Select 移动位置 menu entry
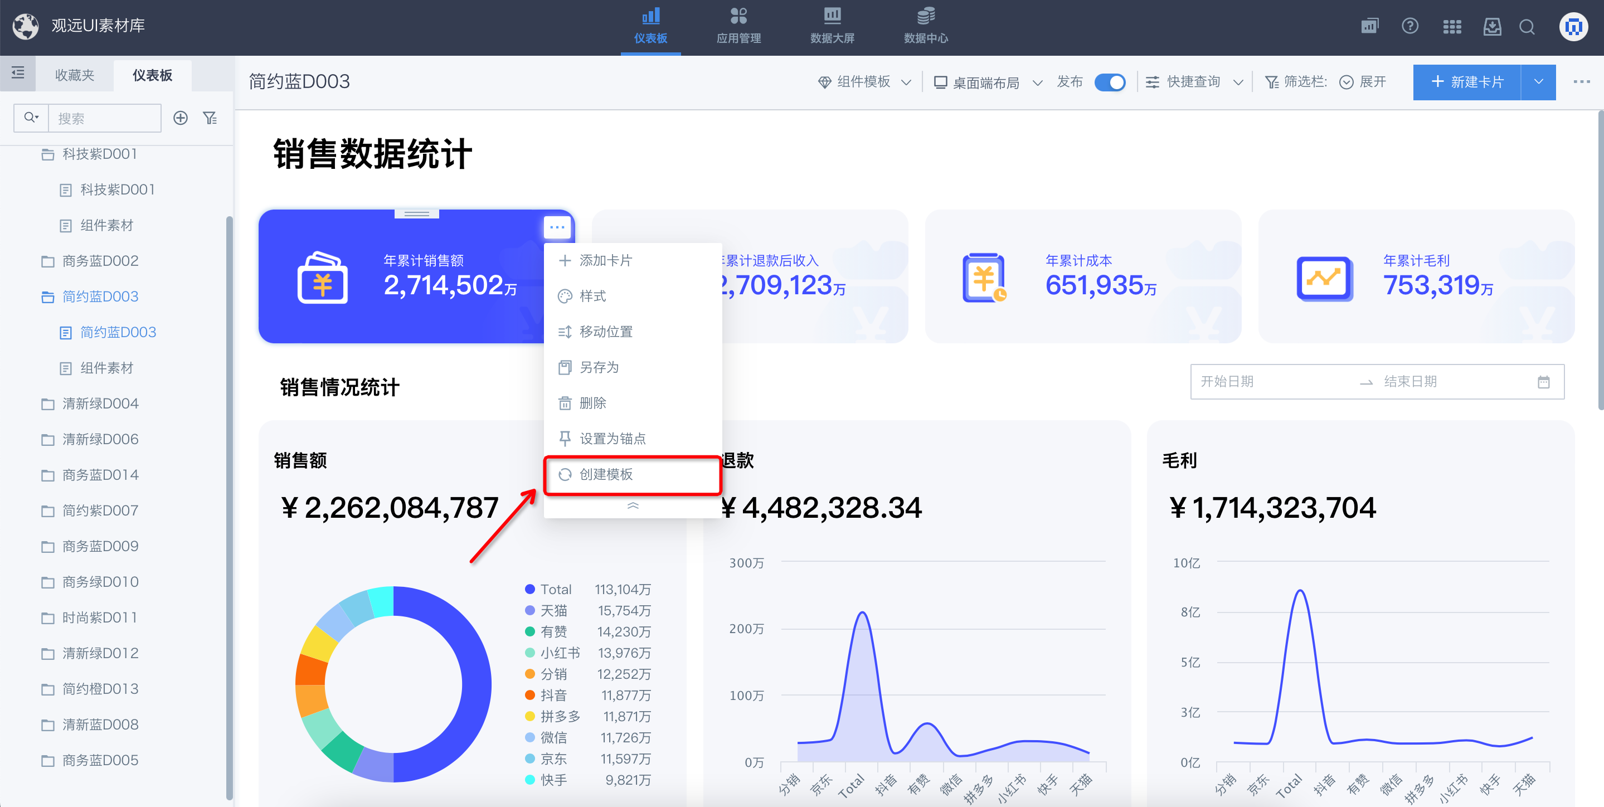1604x807 pixels. pyautogui.click(x=633, y=331)
